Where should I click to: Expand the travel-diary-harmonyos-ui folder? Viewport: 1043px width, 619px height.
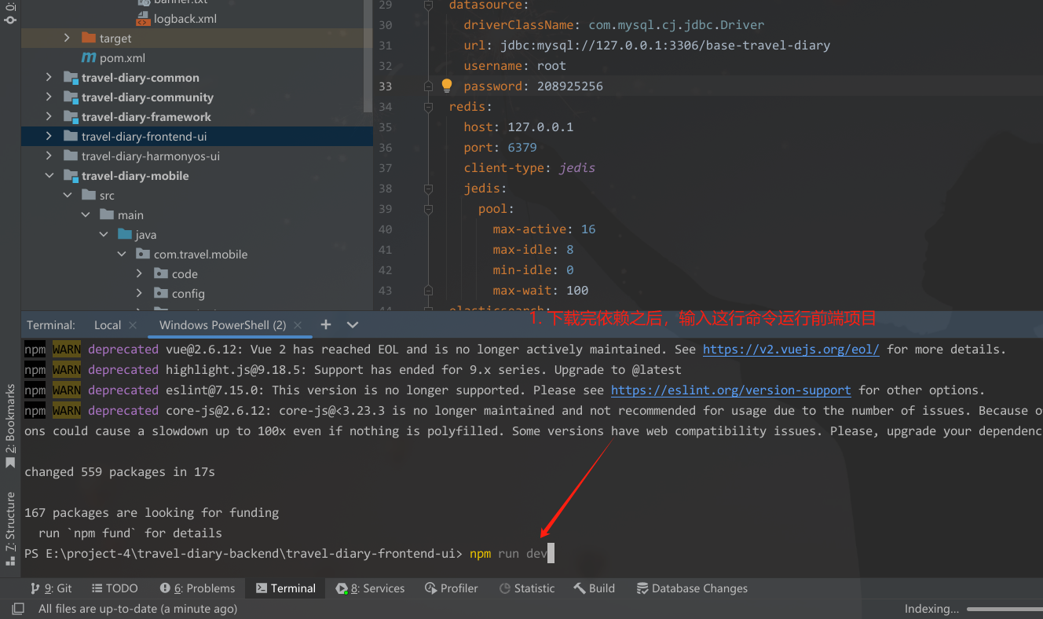coord(49,156)
